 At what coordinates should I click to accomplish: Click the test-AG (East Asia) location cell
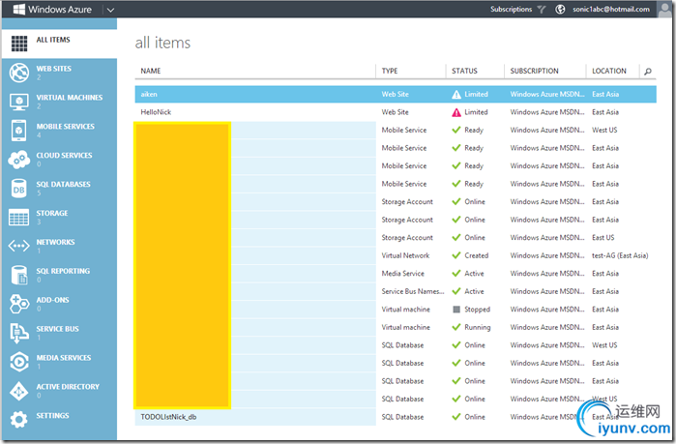coord(620,255)
